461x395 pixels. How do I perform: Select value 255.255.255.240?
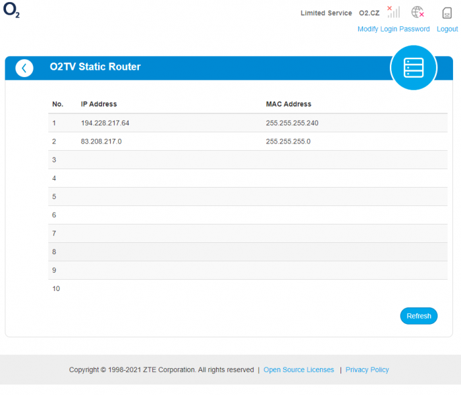pos(292,123)
